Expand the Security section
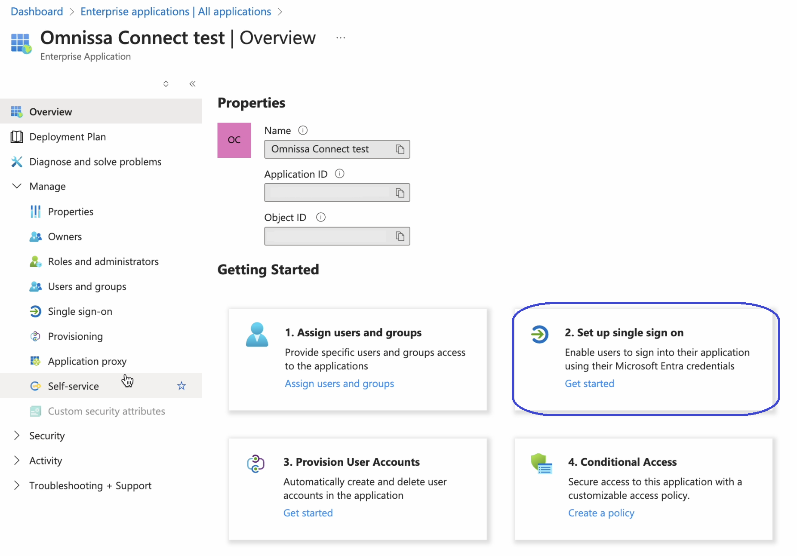This screenshot has height=556, width=797. click(x=16, y=436)
